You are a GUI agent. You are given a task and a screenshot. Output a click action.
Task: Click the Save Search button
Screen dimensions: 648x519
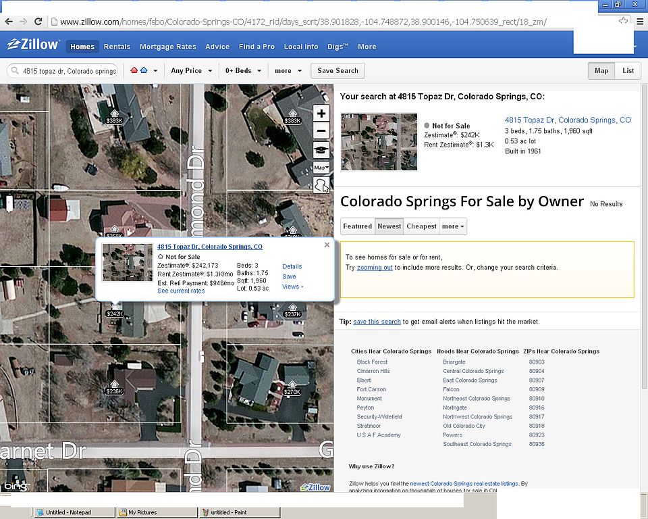pyautogui.click(x=337, y=71)
